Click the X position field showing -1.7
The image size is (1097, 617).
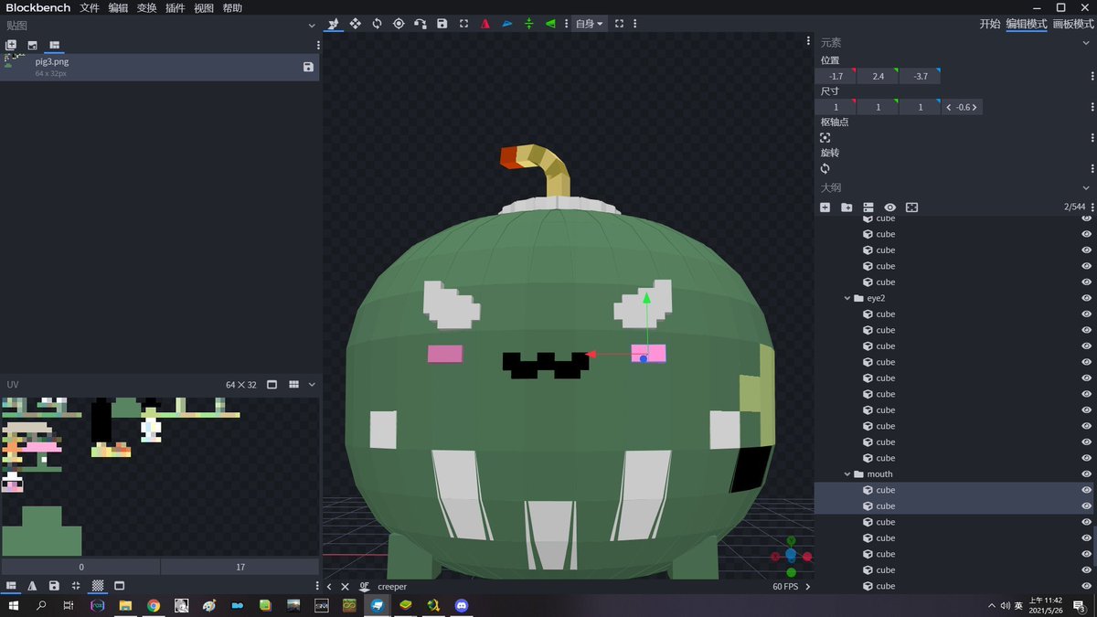tap(836, 76)
